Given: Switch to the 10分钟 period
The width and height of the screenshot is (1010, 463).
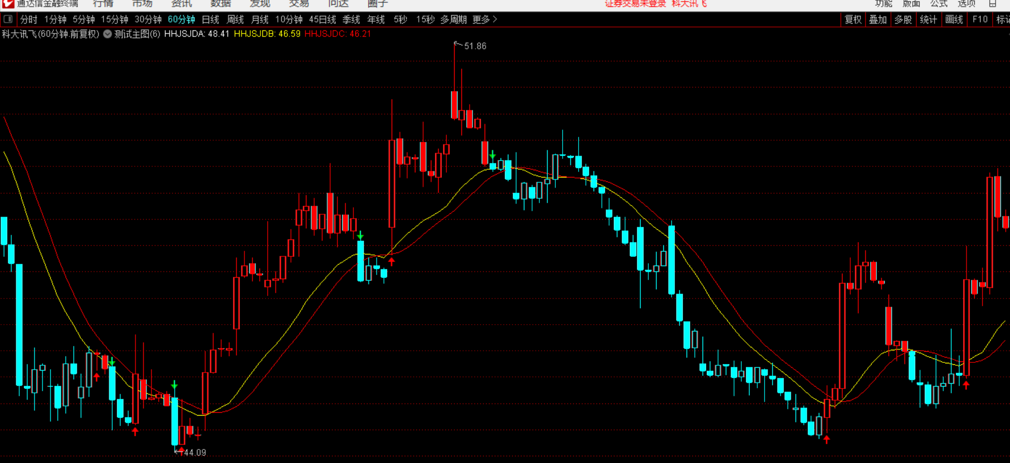Looking at the screenshot, I should tap(289, 19).
